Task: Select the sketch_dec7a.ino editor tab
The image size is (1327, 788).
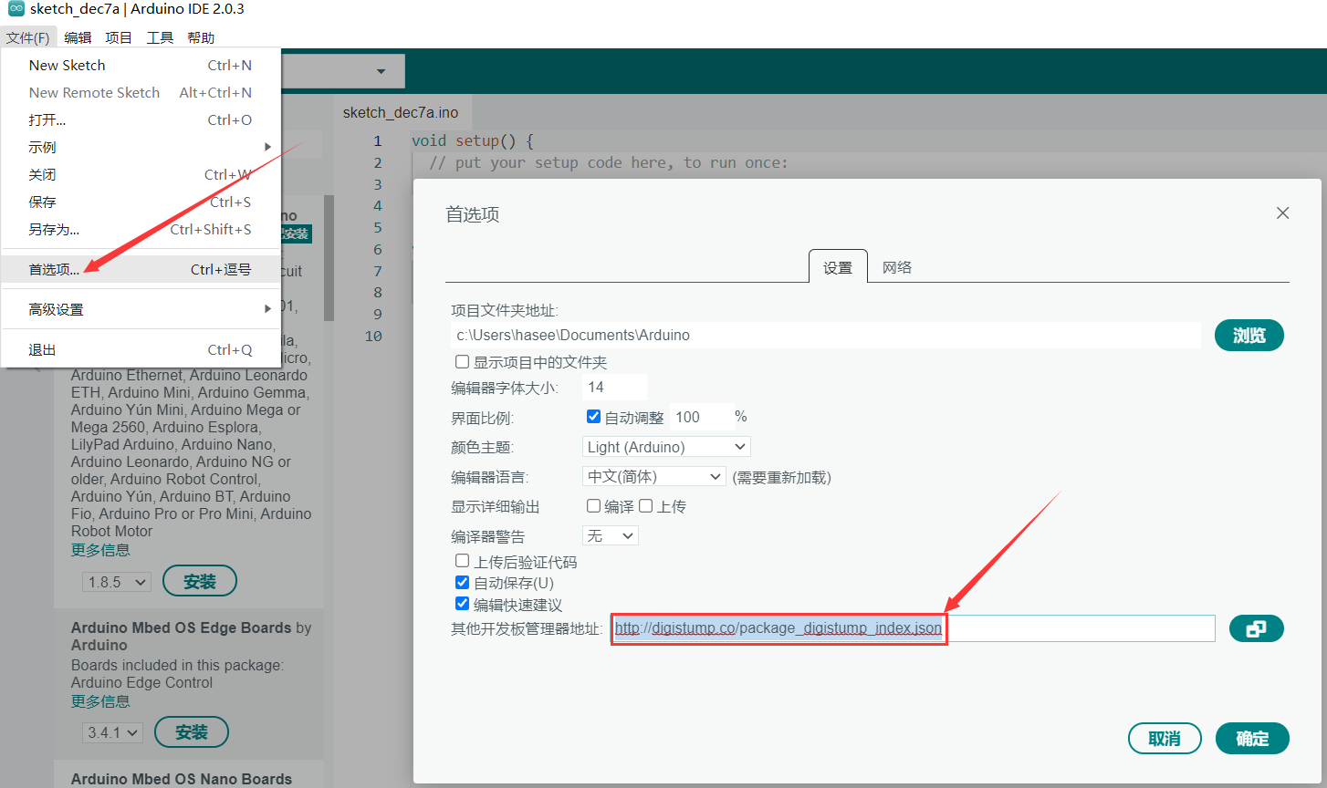Action: tap(401, 112)
